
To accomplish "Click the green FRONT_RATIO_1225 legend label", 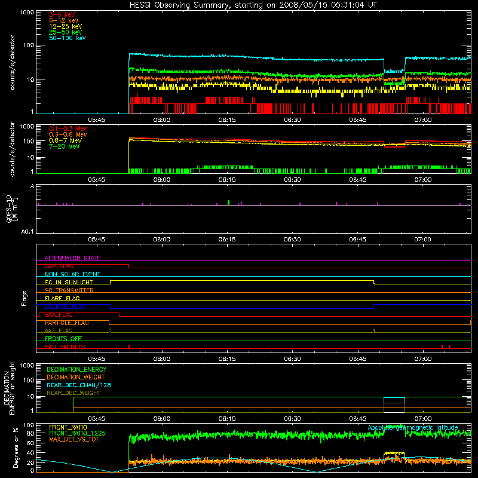I will click(x=78, y=433).
